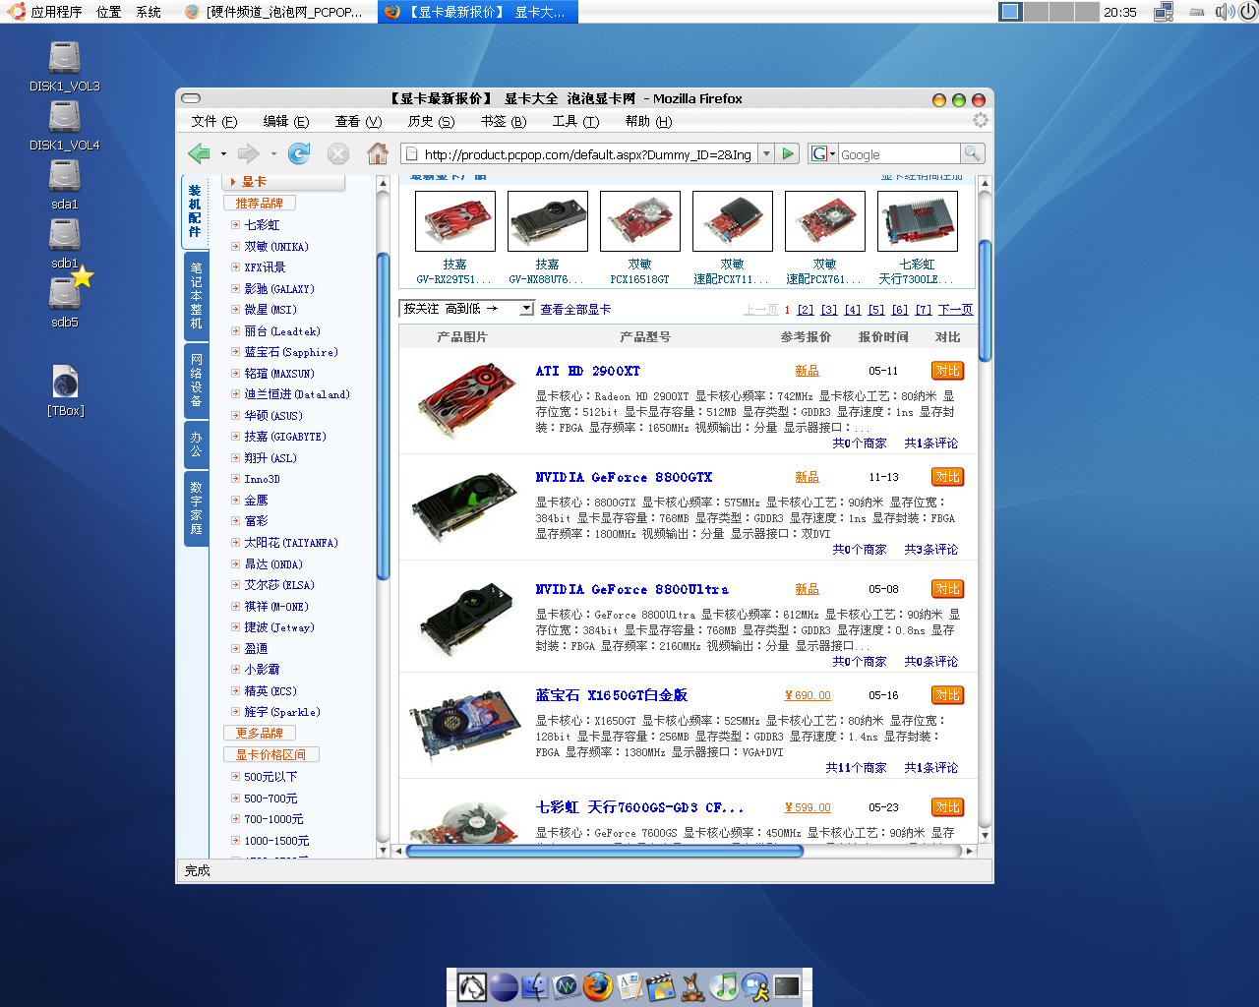Open the 工具 menu
This screenshot has height=1007, width=1259.
coord(575,121)
